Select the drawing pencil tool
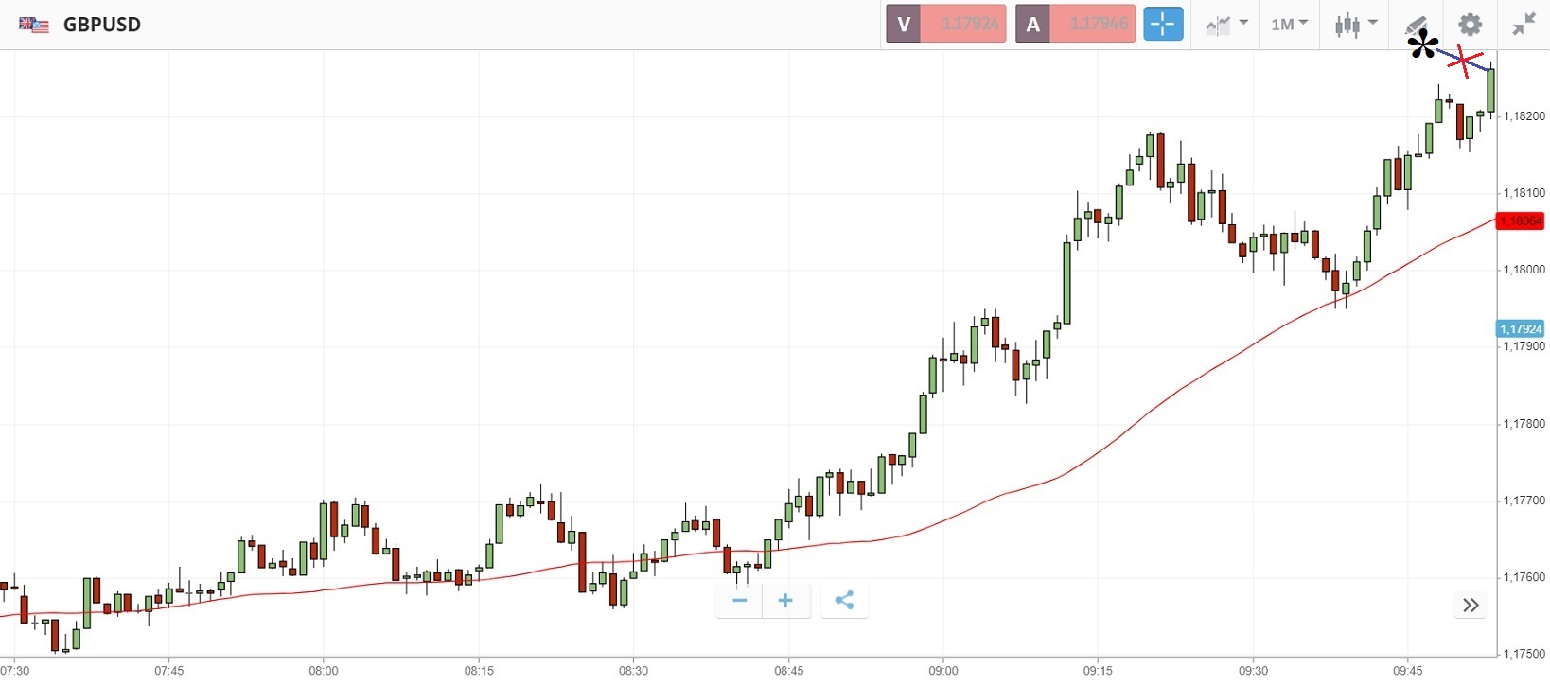Screen dimensions: 1550x686 [1416, 23]
